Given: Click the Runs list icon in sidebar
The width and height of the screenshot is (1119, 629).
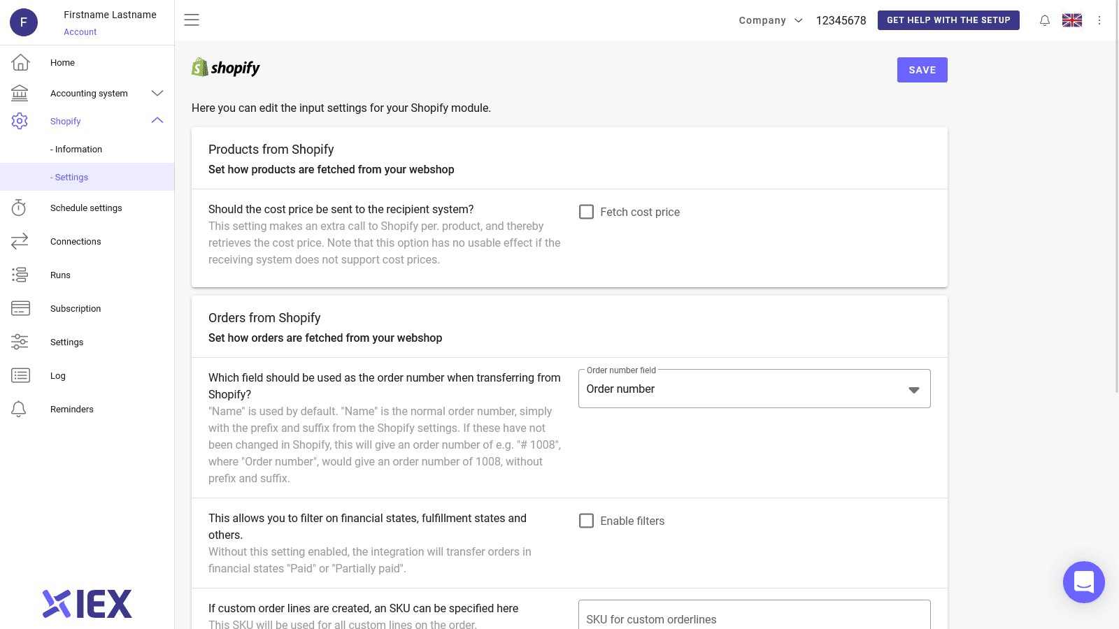Looking at the screenshot, I should point(20,275).
